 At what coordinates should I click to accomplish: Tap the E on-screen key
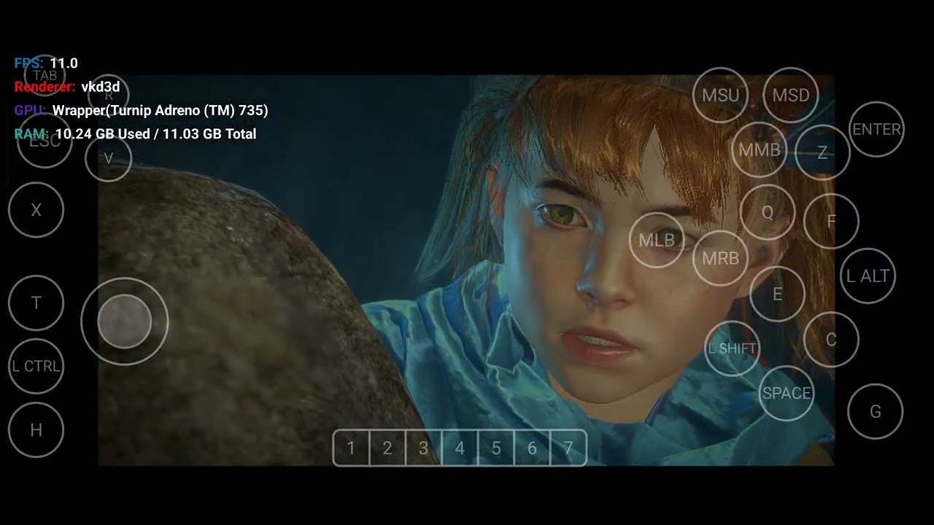pyautogui.click(x=777, y=294)
